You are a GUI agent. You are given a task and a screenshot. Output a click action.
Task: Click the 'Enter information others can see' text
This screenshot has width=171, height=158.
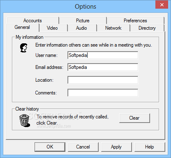tap(94, 45)
